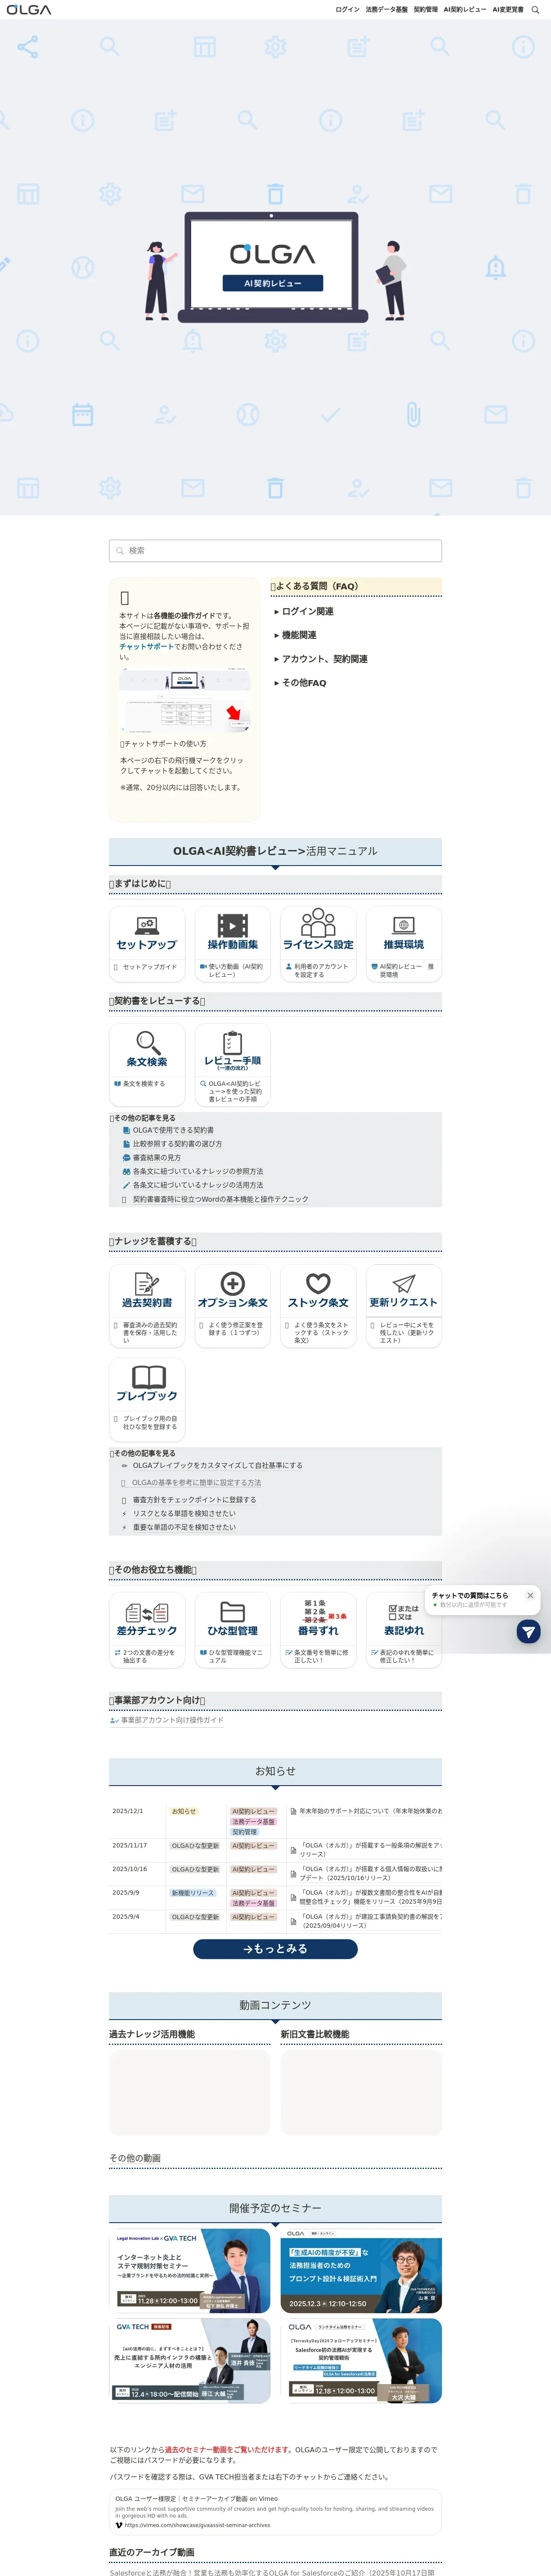Viewport: 551px width, 2576px height.
Task: Open the vimeo セミナーアーカイブ動画 link card
Action: (x=275, y=2512)
